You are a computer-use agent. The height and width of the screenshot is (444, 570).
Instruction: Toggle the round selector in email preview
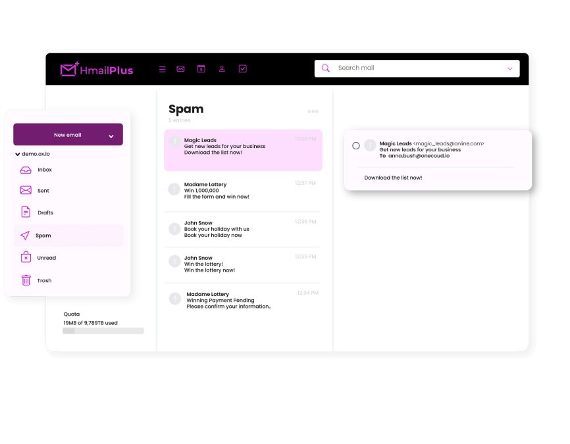point(356,146)
